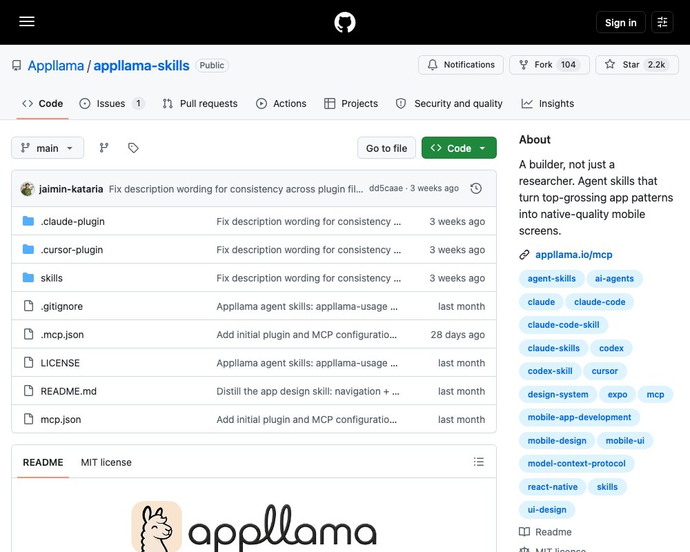Image resolution: width=690 pixels, height=552 pixels.
Task: Open jaimin-kataria's profile link
Action: 71,189
